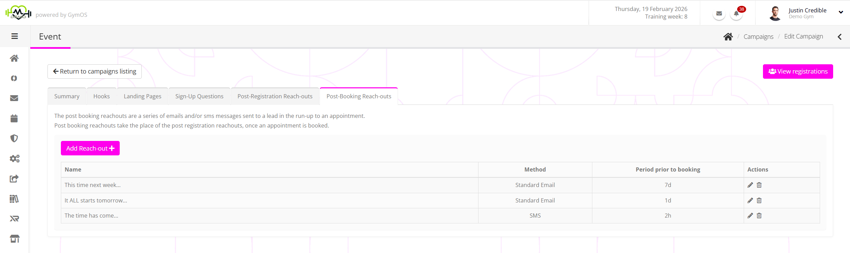
Task: Click View registrations button
Action: [x=798, y=71]
